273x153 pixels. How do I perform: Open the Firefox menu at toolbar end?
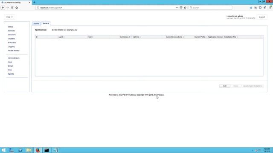270,7
